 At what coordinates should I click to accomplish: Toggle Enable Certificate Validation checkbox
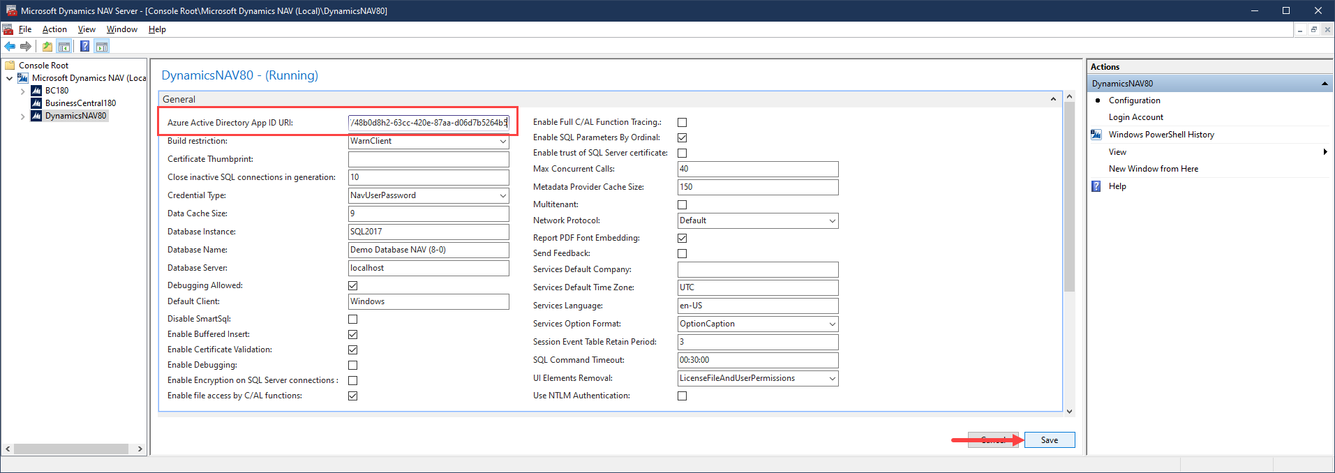[x=353, y=350]
